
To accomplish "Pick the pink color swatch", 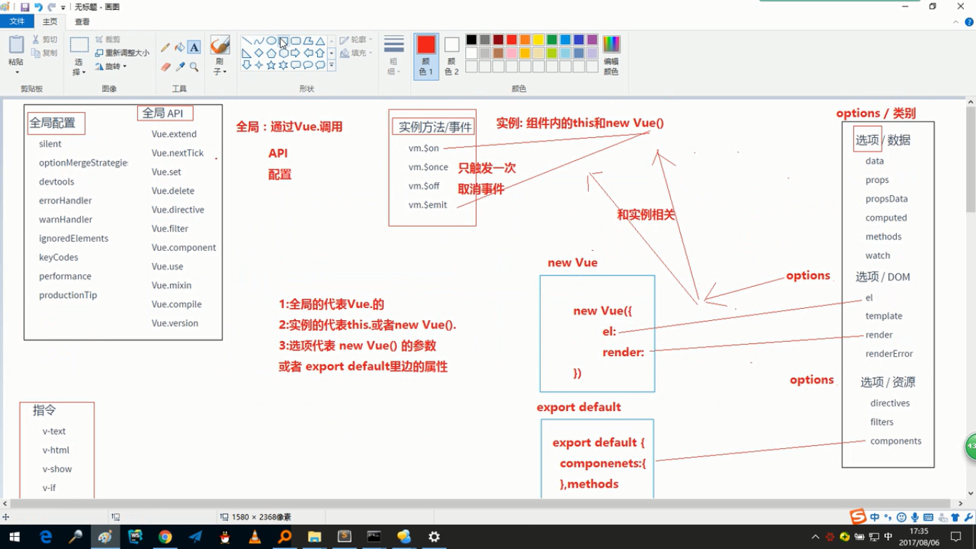I will (512, 53).
